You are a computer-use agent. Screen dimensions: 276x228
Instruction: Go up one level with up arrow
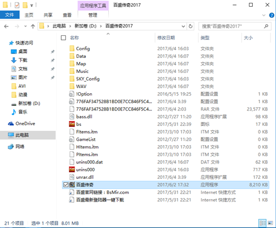click(33, 26)
